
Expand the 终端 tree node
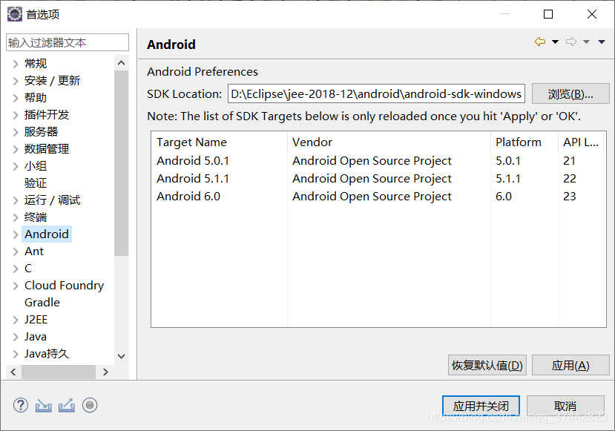tap(16, 217)
